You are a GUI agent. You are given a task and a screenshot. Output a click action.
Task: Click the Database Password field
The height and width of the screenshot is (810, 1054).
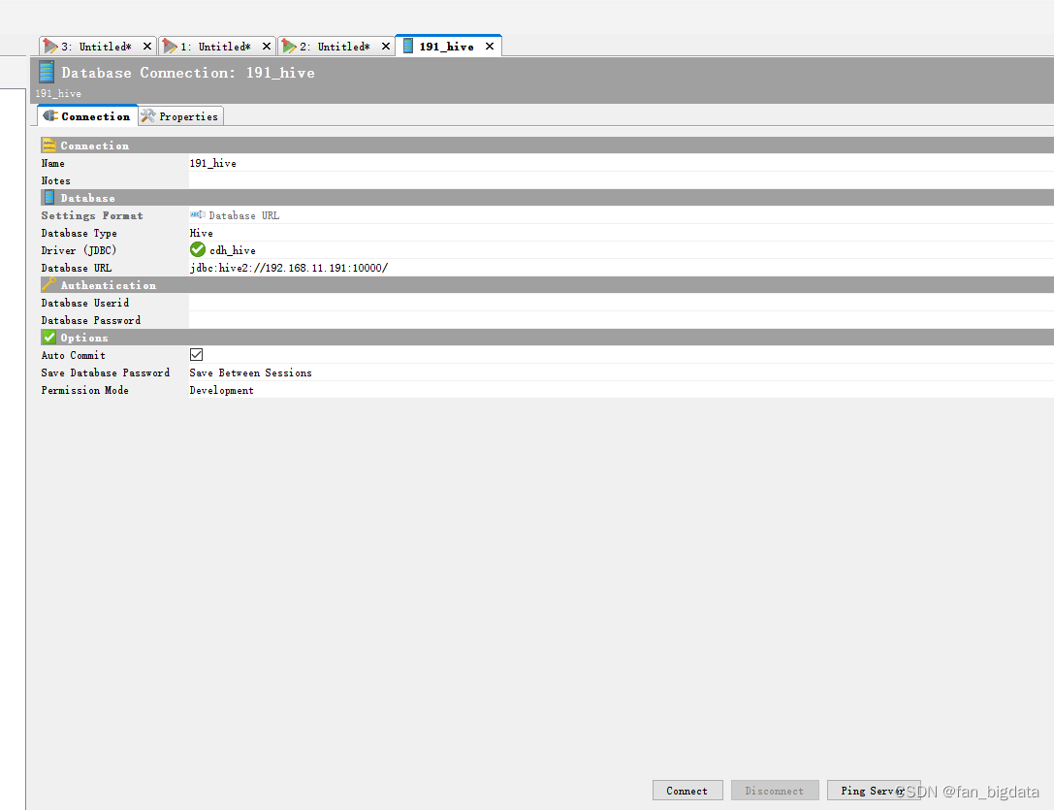(x=622, y=320)
